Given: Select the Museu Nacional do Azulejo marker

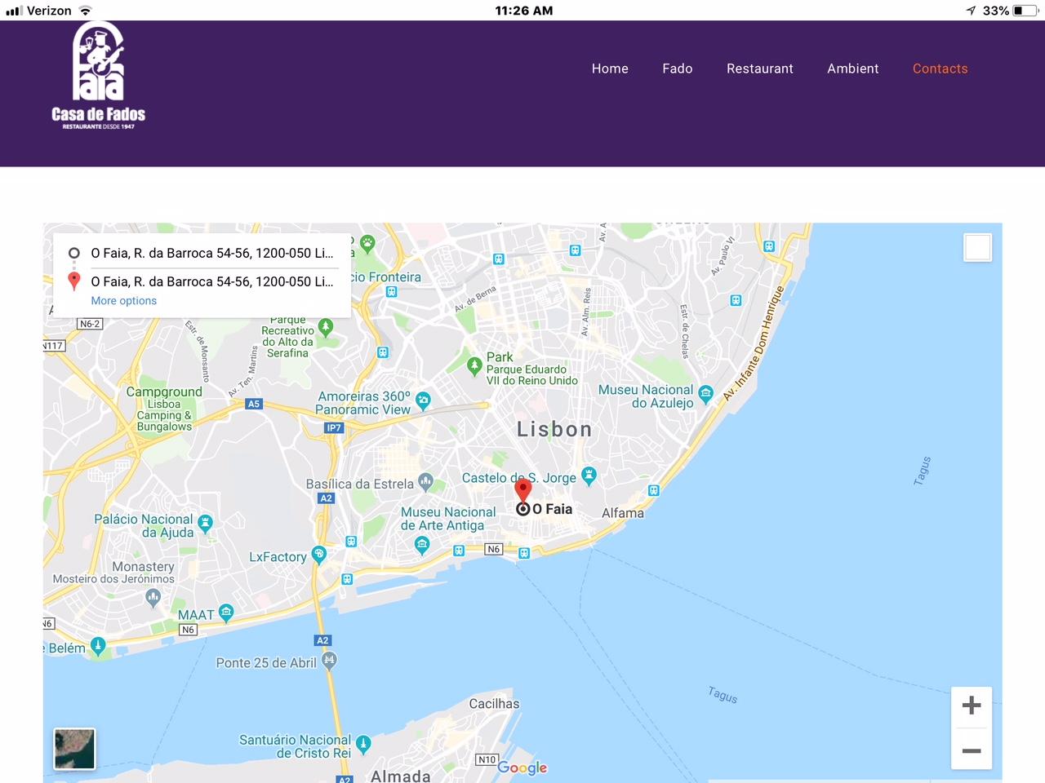Looking at the screenshot, I should click(705, 395).
